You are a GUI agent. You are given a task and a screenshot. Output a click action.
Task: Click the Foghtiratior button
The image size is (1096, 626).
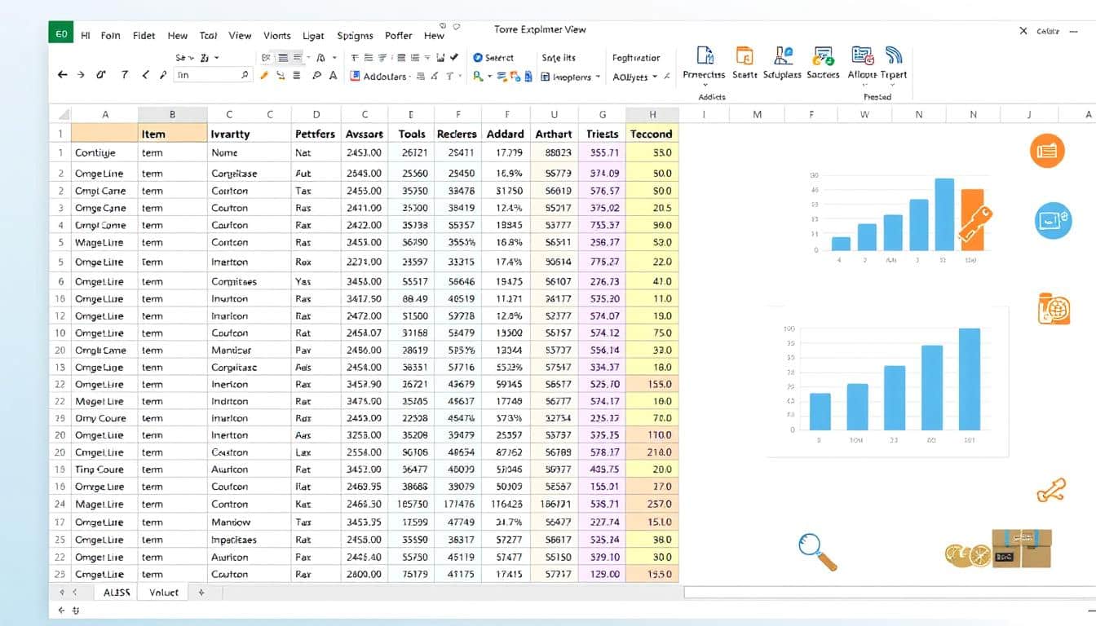point(636,58)
